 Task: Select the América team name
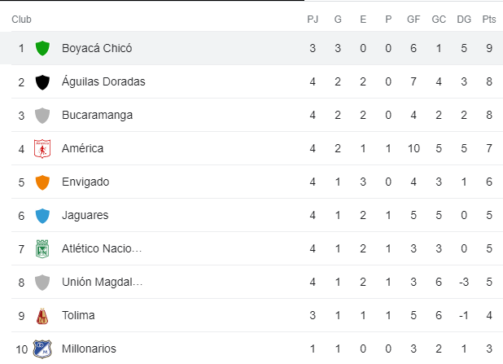pyautogui.click(x=82, y=148)
